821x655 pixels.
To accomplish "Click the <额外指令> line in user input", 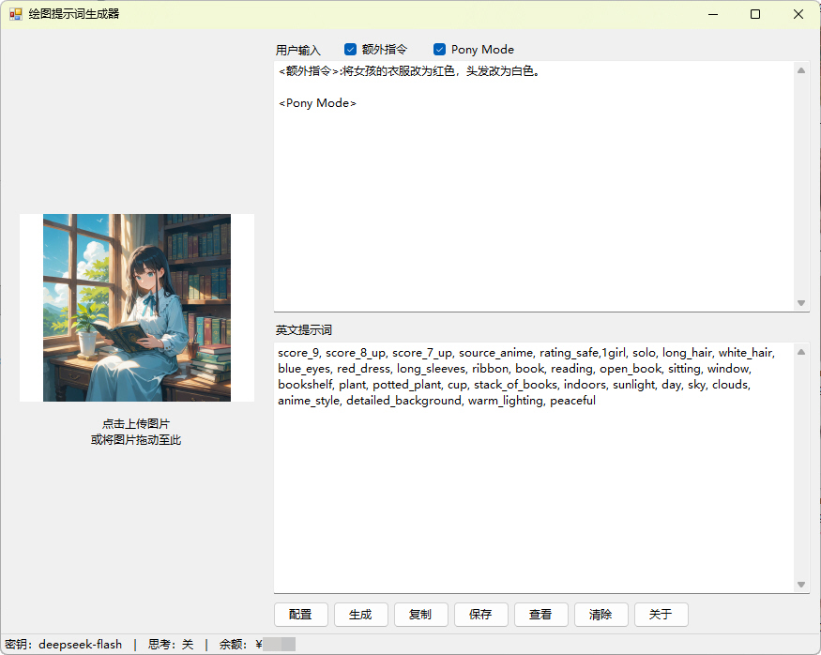I will click(x=409, y=71).
